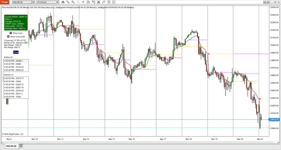Screen dimensions: 281x150
Task: Open the bar type chart style icon
Action: (63, 2)
